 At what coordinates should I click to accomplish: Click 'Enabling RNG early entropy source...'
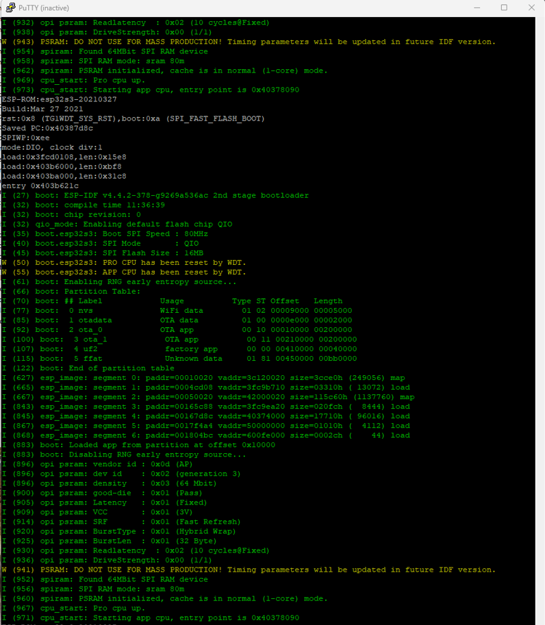(151, 282)
